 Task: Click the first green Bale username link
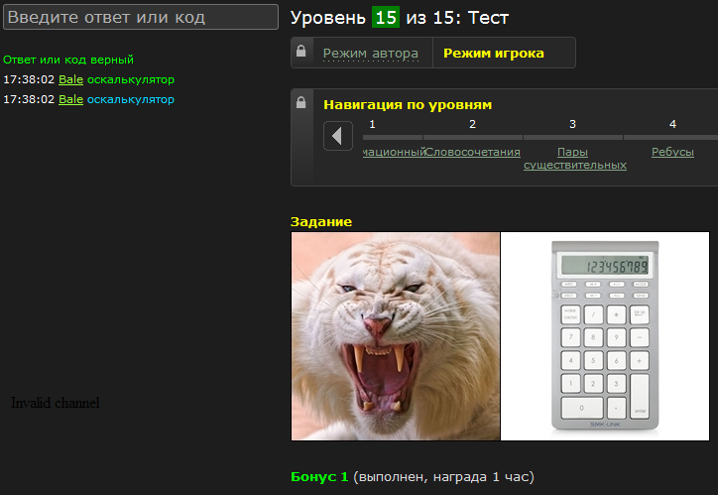71,79
